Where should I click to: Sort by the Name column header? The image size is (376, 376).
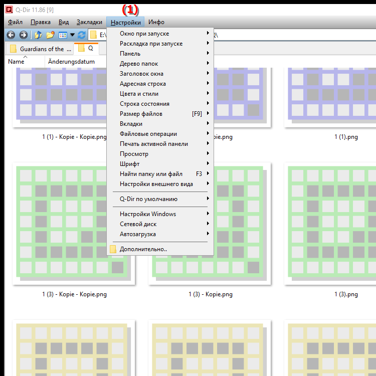click(x=25, y=62)
